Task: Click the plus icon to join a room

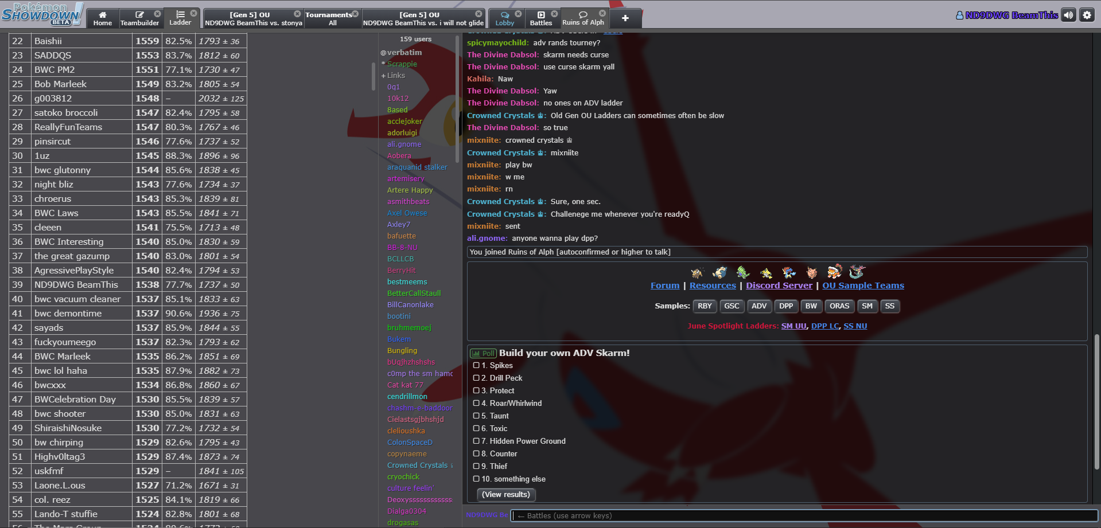Action: (625, 18)
